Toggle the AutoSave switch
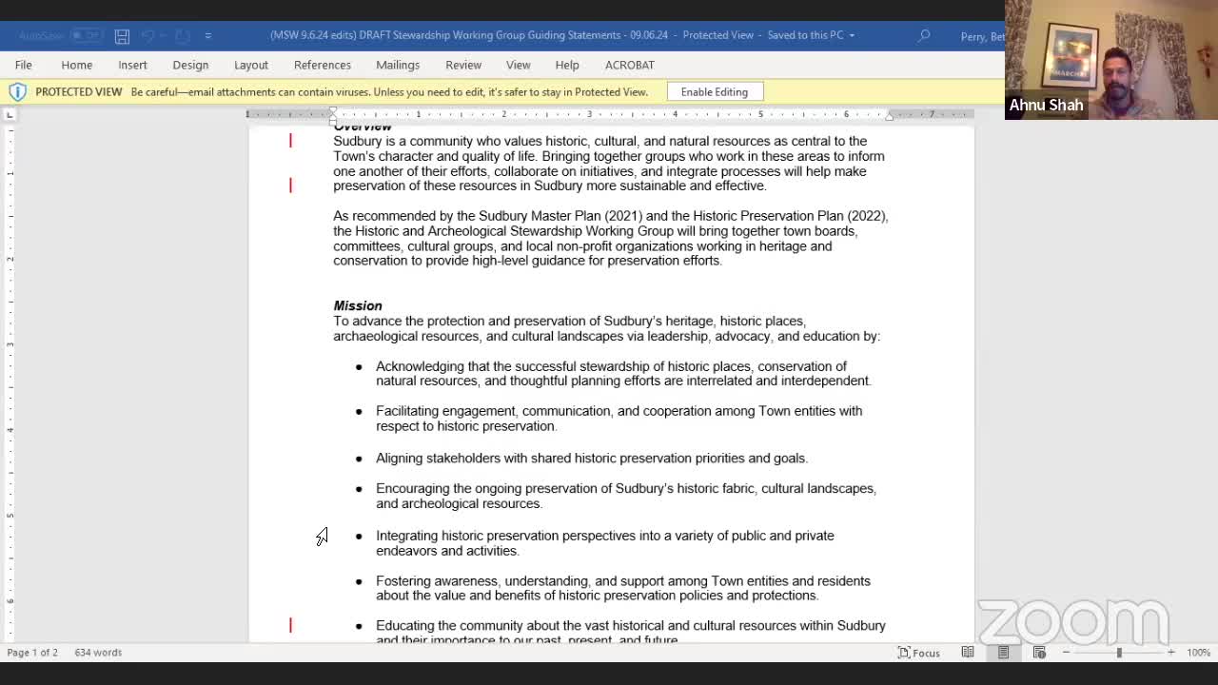This screenshot has height=685, width=1218. click(x=87, y=35)
